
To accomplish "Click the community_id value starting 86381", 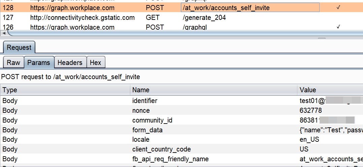I will (327, 120).
